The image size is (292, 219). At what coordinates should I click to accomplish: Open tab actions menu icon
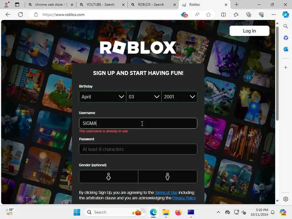[17, 5]
